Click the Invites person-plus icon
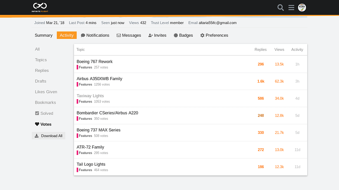This screenshot has width=339, height=190. coord(150,35)
